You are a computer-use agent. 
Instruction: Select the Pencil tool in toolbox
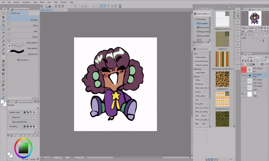(3, 45)
